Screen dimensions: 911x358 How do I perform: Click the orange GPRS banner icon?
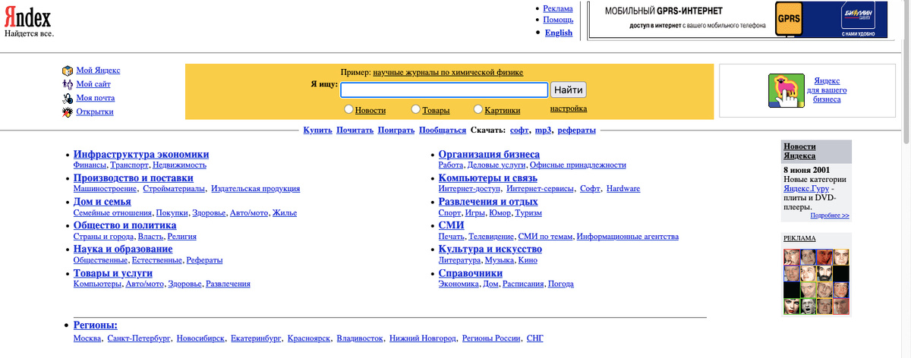(x=788, y=19)
